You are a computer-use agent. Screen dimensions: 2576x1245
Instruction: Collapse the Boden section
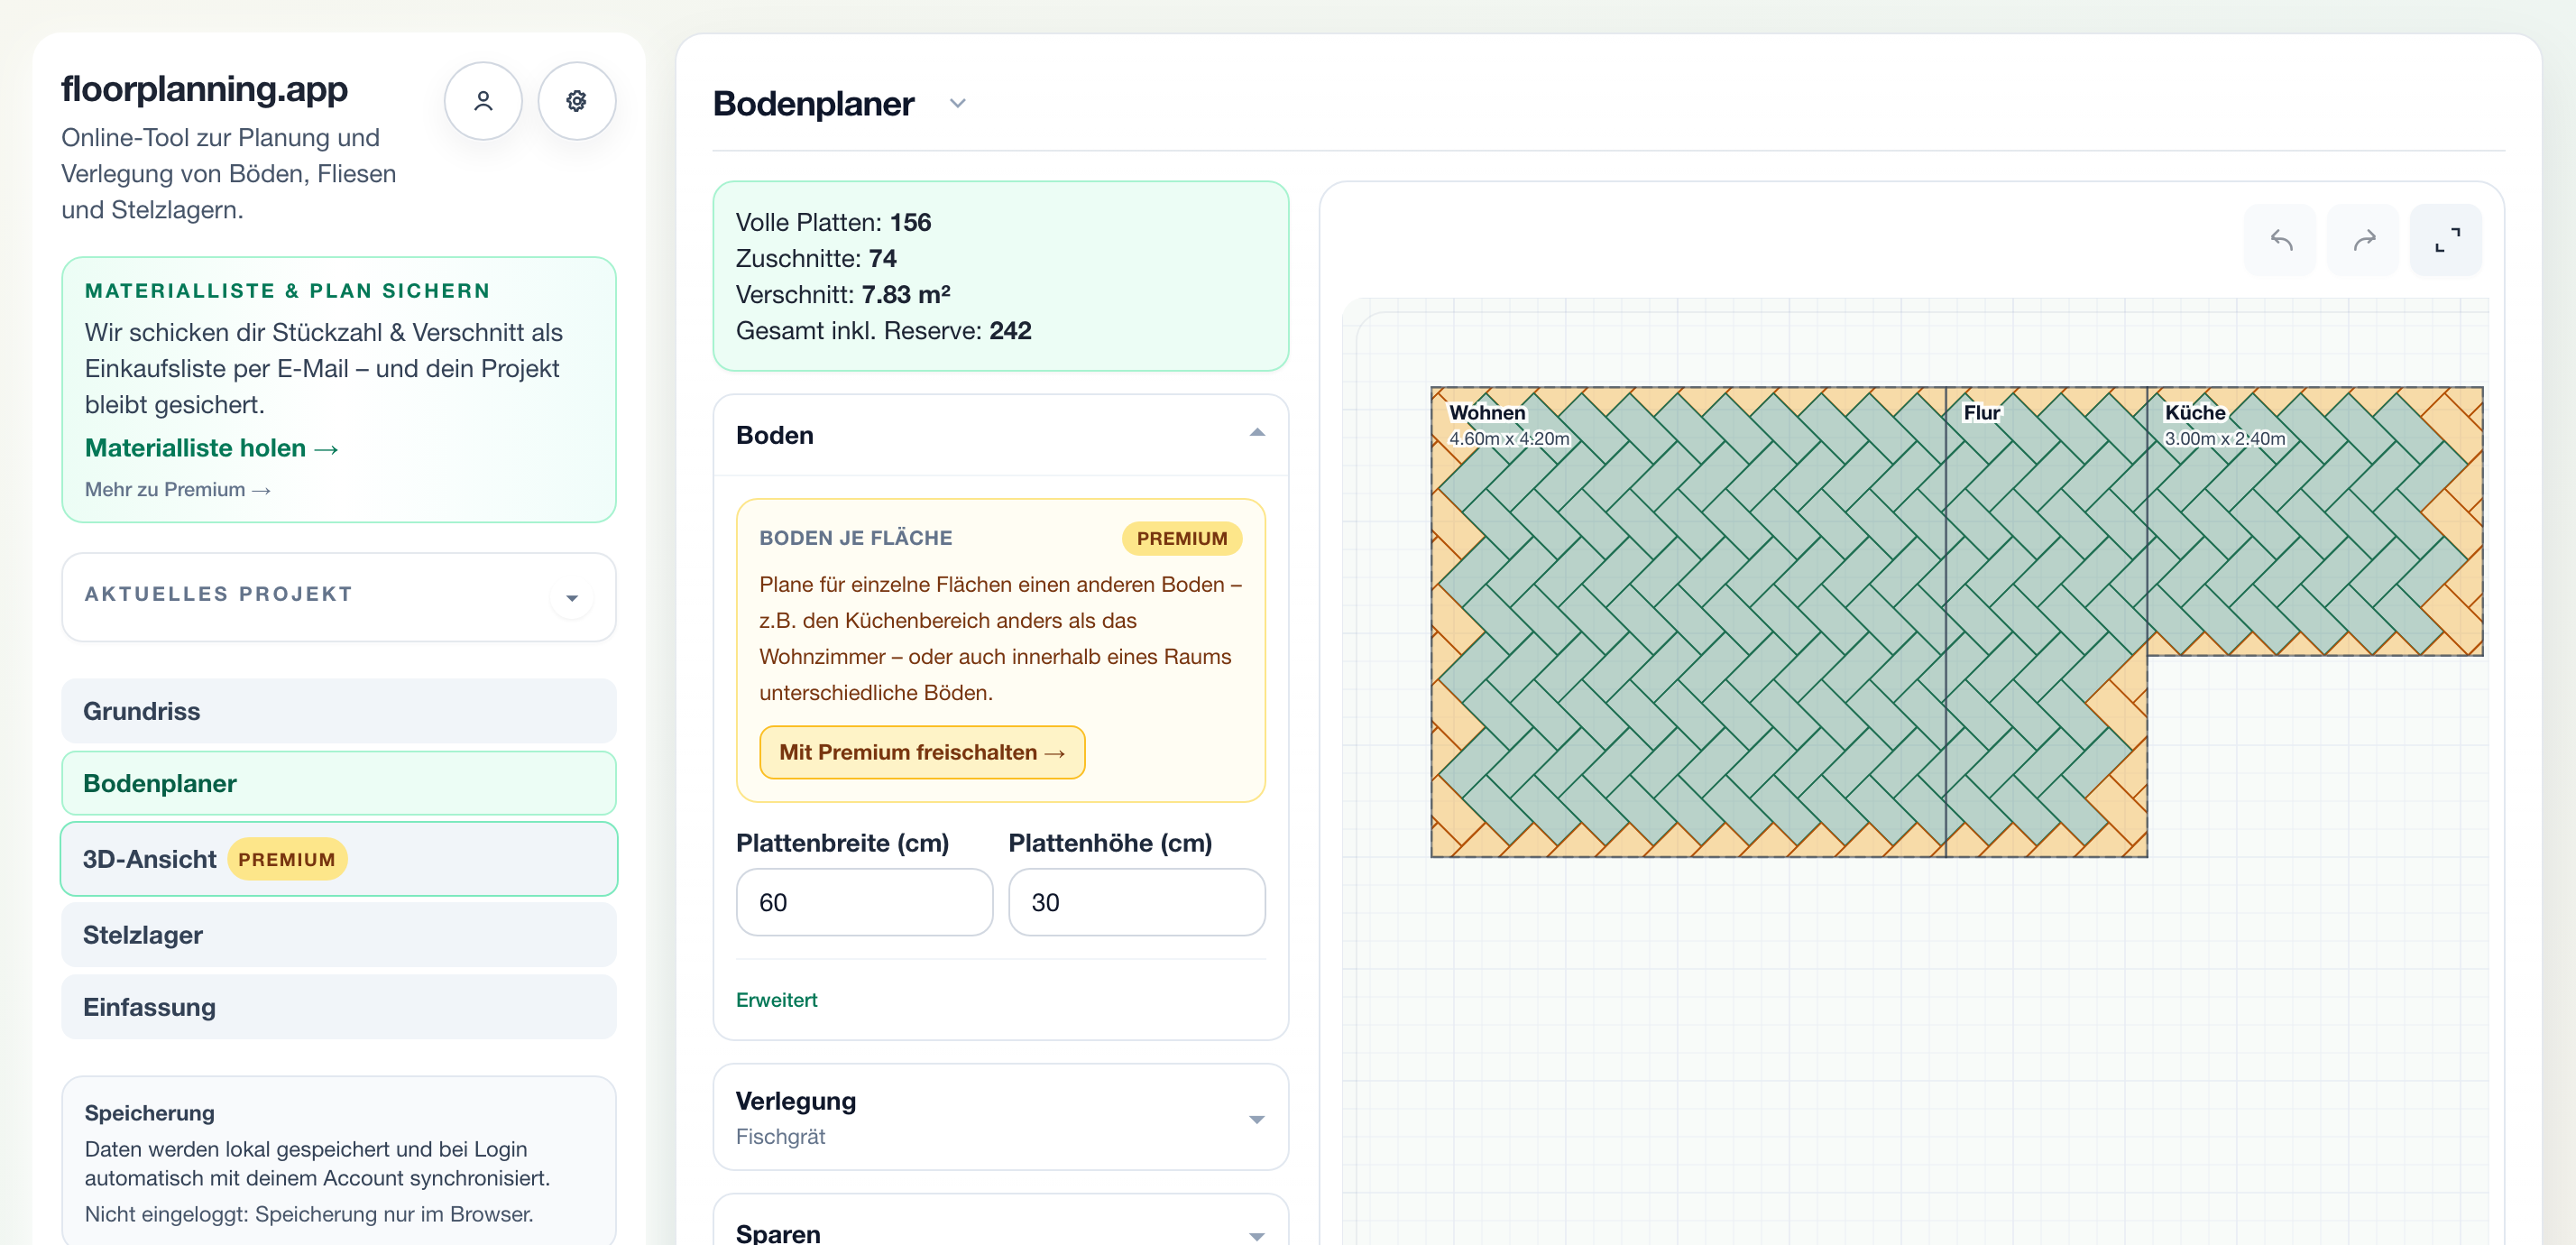1257,434
